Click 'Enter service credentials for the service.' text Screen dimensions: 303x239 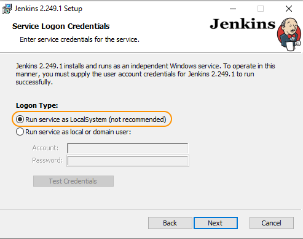[79, 39]
